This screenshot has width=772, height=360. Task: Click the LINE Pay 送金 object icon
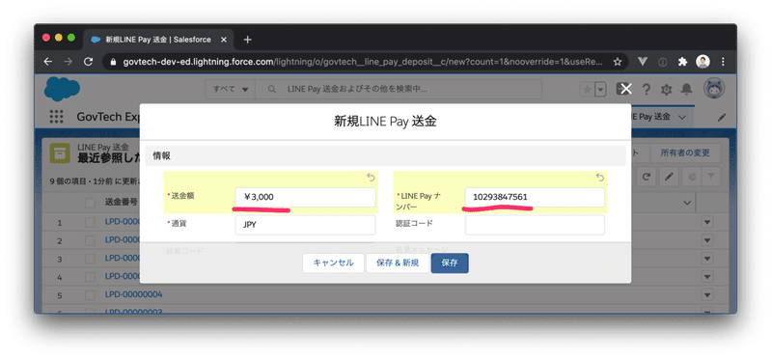tap(60, 153)
